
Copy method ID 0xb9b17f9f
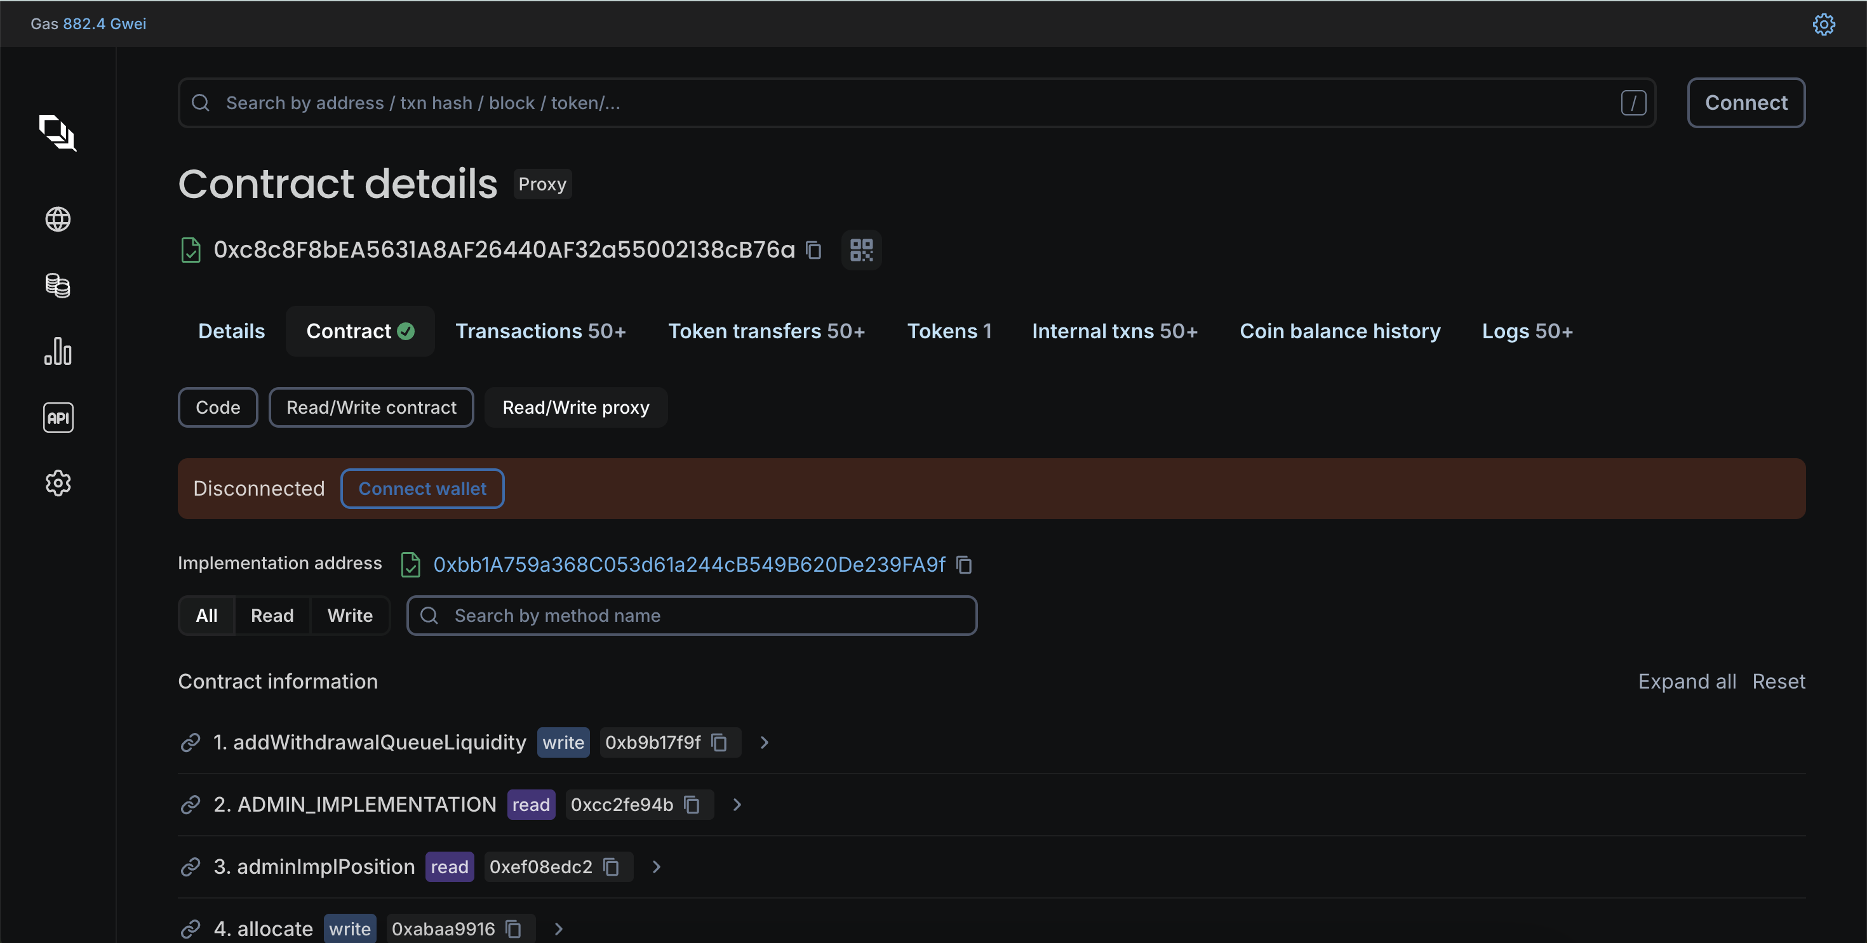click(x=719, y=742)
